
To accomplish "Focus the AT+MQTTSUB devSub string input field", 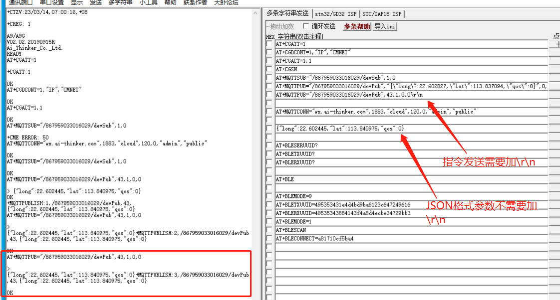I will pyautogui.click(x=411, y=78).
